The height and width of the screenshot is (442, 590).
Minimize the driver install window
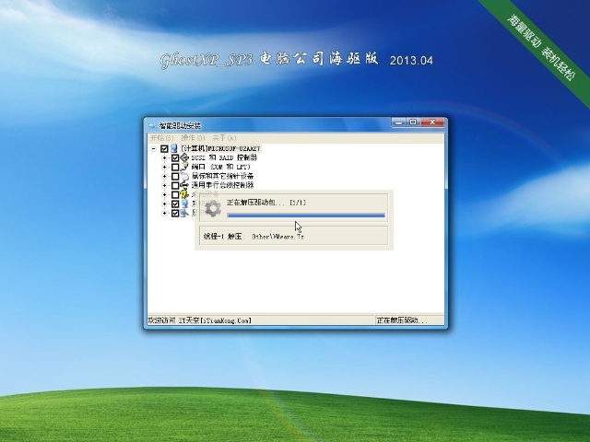399,122
